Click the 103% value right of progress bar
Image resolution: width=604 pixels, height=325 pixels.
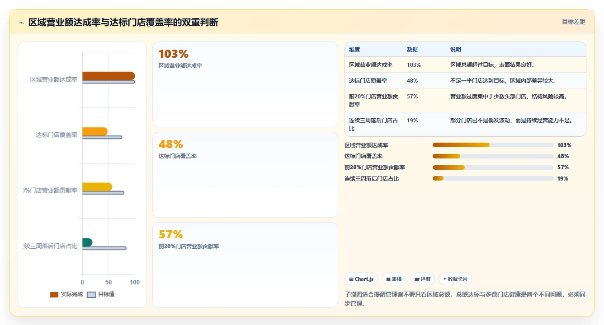[x=565, y=145]
